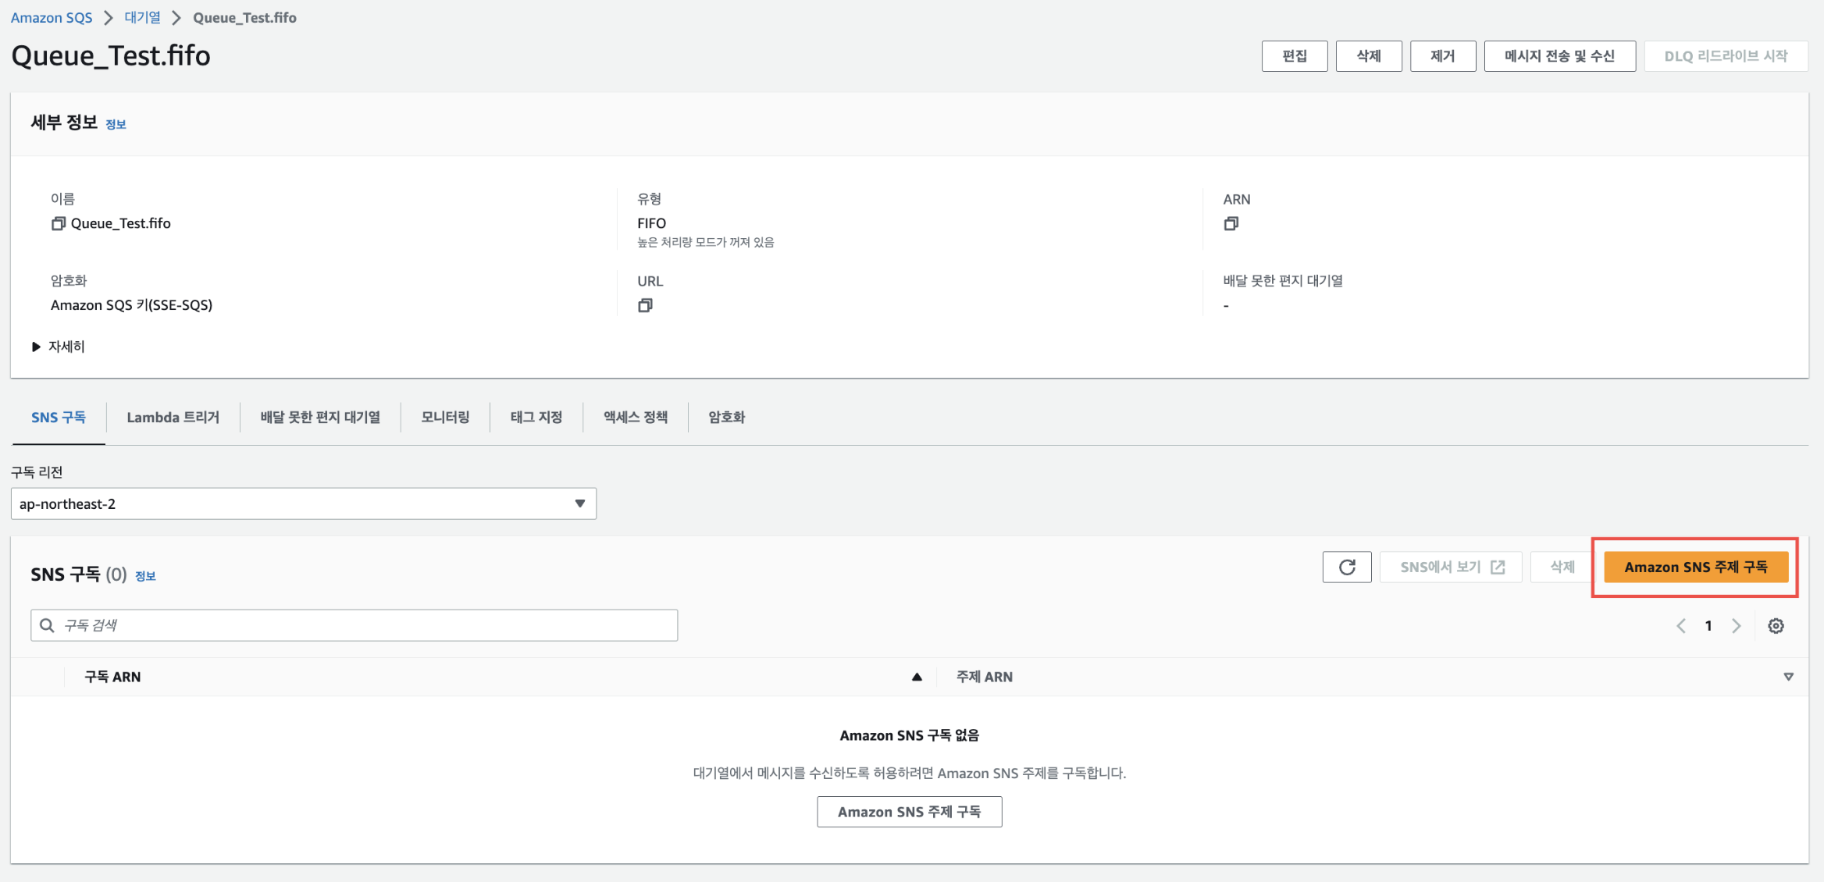Sort by 주제 ARN column arrow
This screenshot has width=1824, height=882.
pyautogui.click(x=1788, y=677)
